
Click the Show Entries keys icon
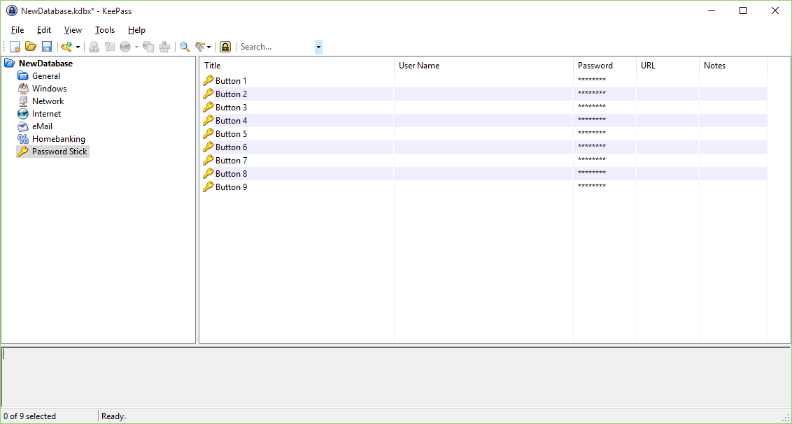click(201, 47)
